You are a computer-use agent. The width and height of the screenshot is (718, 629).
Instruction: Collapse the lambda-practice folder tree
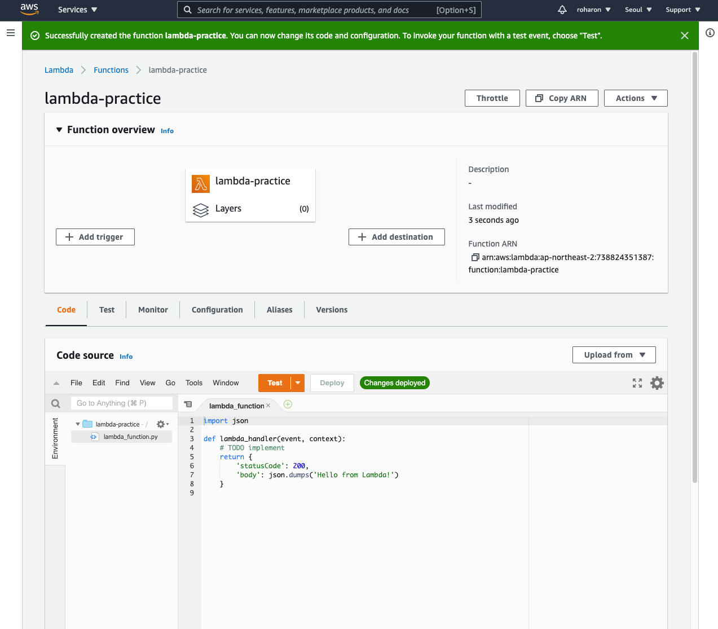coord(78,424)
